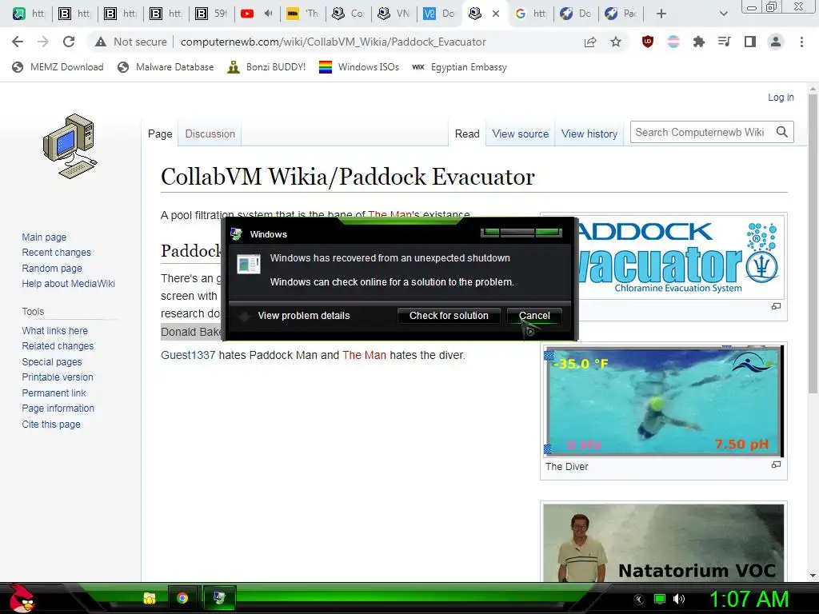Open the Page information link
Viewport: 819px width, 614px height.
(x=58, y=409)
